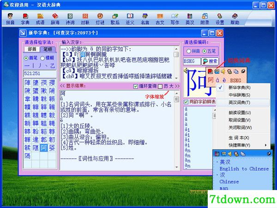The image size is (277, 208).
Task: Click the 搜索 search button
Action: (x=210, y=61)
